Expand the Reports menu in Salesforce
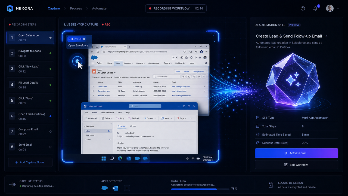 (x=168, y=63)
